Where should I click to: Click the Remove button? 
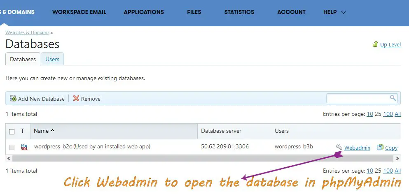coord(87,99)
